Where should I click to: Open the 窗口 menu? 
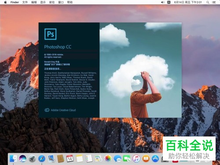[x=61, y=2]
